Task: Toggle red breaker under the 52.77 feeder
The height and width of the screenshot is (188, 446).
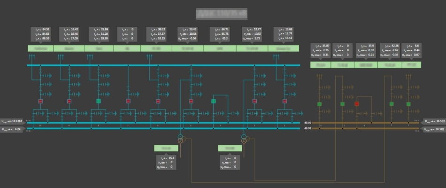Action: (255, 101)
